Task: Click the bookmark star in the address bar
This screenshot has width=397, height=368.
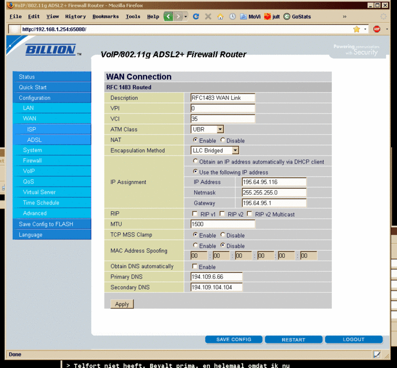Action: pos(357,29)
